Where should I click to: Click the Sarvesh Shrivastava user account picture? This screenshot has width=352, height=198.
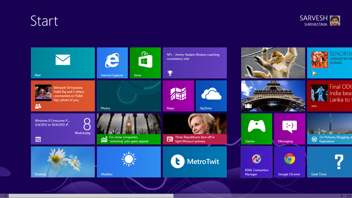click(x=335, y=21)
